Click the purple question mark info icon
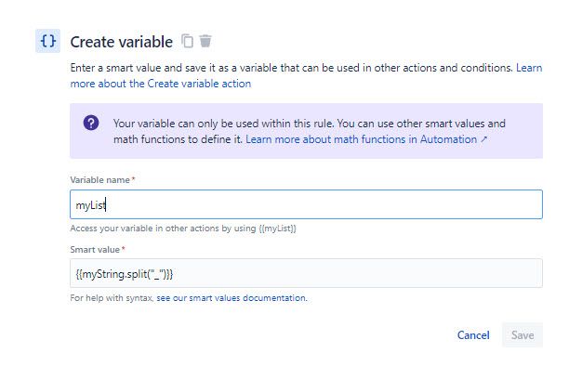Viewport: 582px width, 366px height. pyautogui.click(x=91, y=123)
